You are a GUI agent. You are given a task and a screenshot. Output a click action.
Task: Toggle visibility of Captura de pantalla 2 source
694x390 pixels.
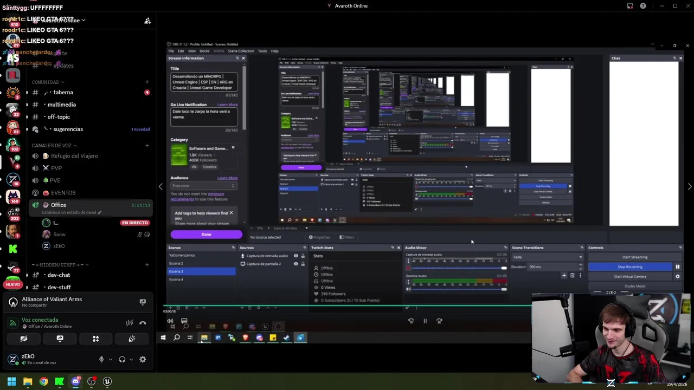click(x=295, y=264)
